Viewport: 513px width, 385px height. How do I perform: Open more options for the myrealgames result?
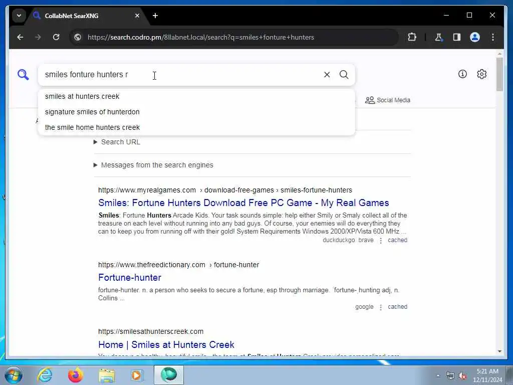[x=381, y=241]
